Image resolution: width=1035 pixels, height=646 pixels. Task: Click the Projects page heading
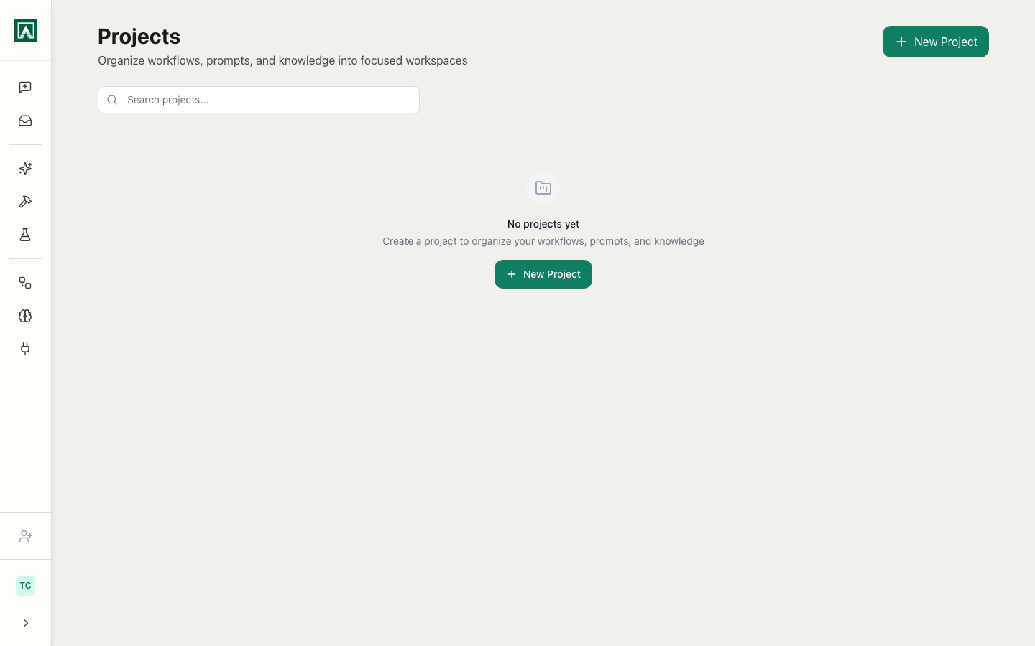click(x=139, y=37)
